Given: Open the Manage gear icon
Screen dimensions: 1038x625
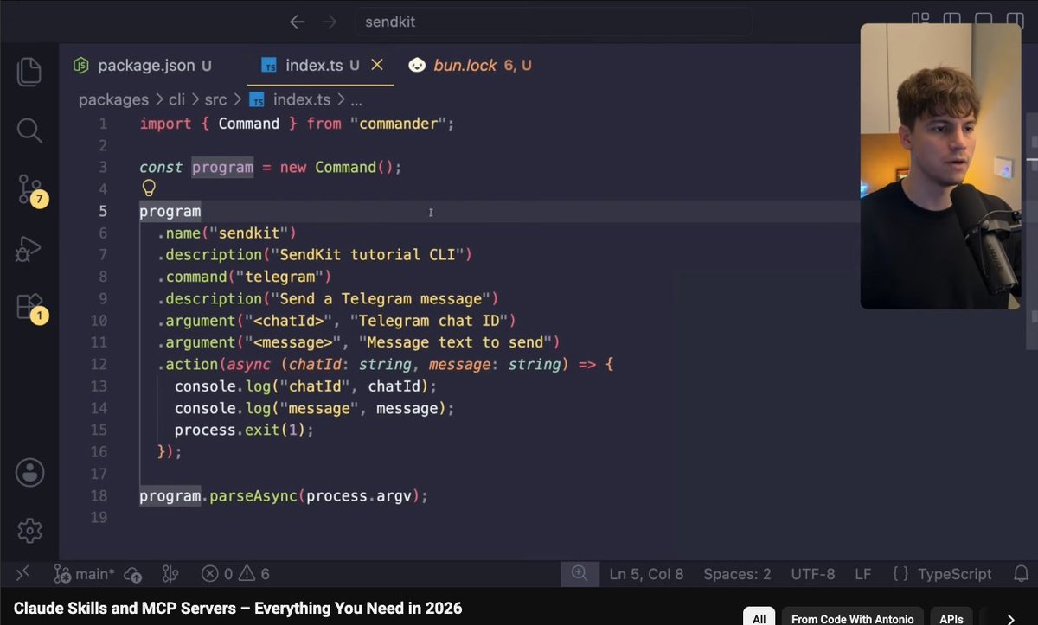Looking at the screenshot, I should 29,530.
